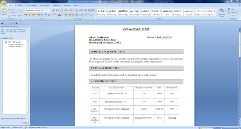Click the Undo arrow in Quick Access Toolbar
241x129 pixels.
5,23
